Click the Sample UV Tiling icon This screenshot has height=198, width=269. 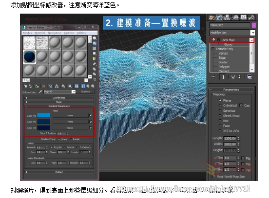click(x=95, y=54)
